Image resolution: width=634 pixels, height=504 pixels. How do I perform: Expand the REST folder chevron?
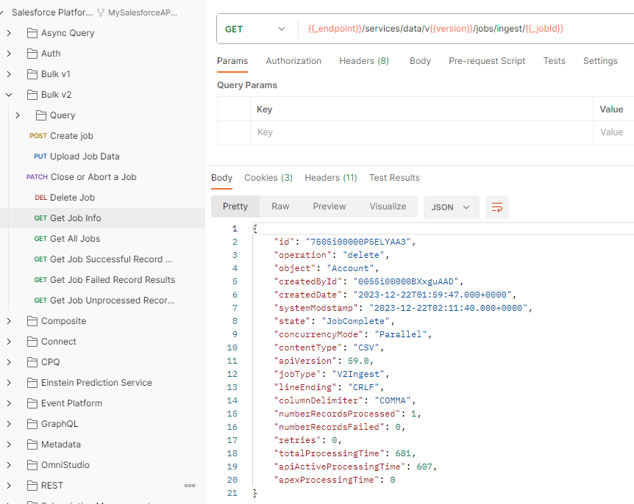coord(9,486)
